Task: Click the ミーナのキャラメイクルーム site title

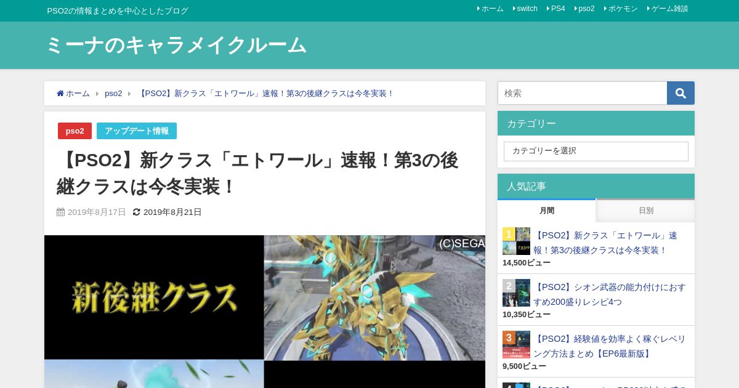Action: coord(176,45)
